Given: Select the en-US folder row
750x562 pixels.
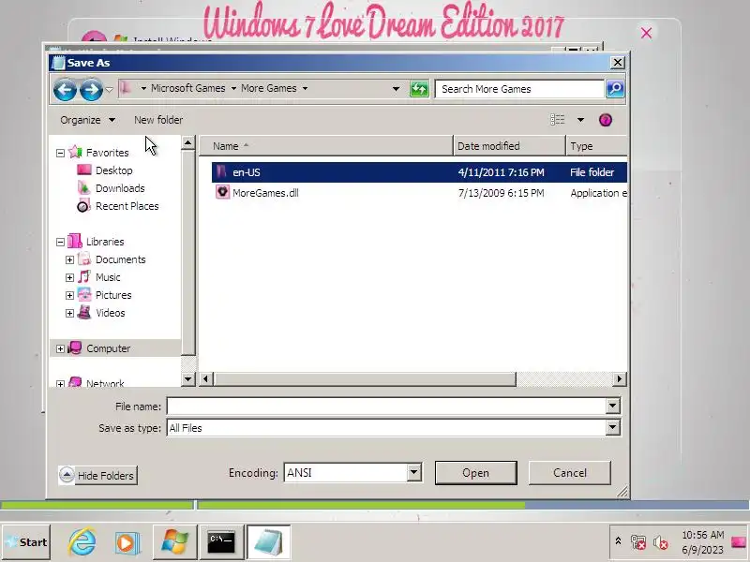Looking at the screenshot, I should click(419, 172).
